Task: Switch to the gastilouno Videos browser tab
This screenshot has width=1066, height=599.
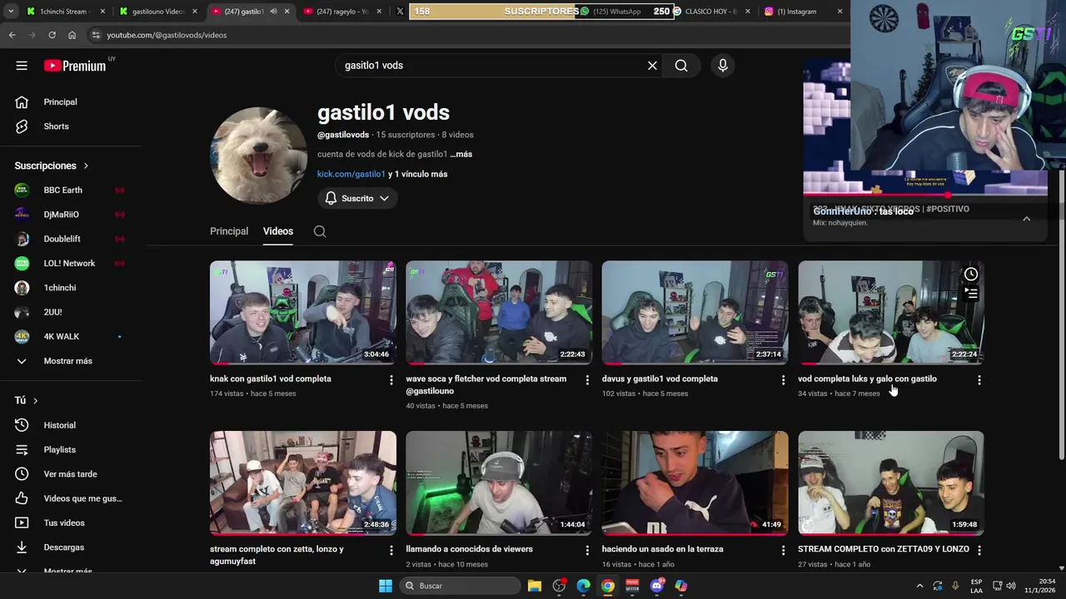Action: point(157,12)
